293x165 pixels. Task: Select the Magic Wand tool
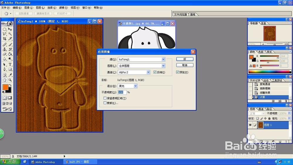(x=10, y=34)
